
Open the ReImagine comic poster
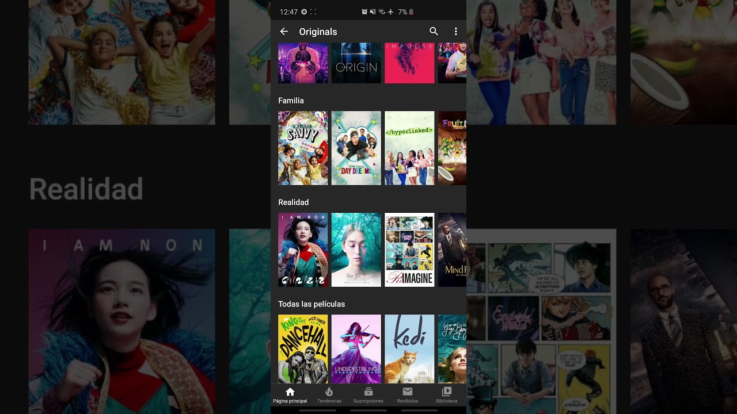(x=409, y=250)
